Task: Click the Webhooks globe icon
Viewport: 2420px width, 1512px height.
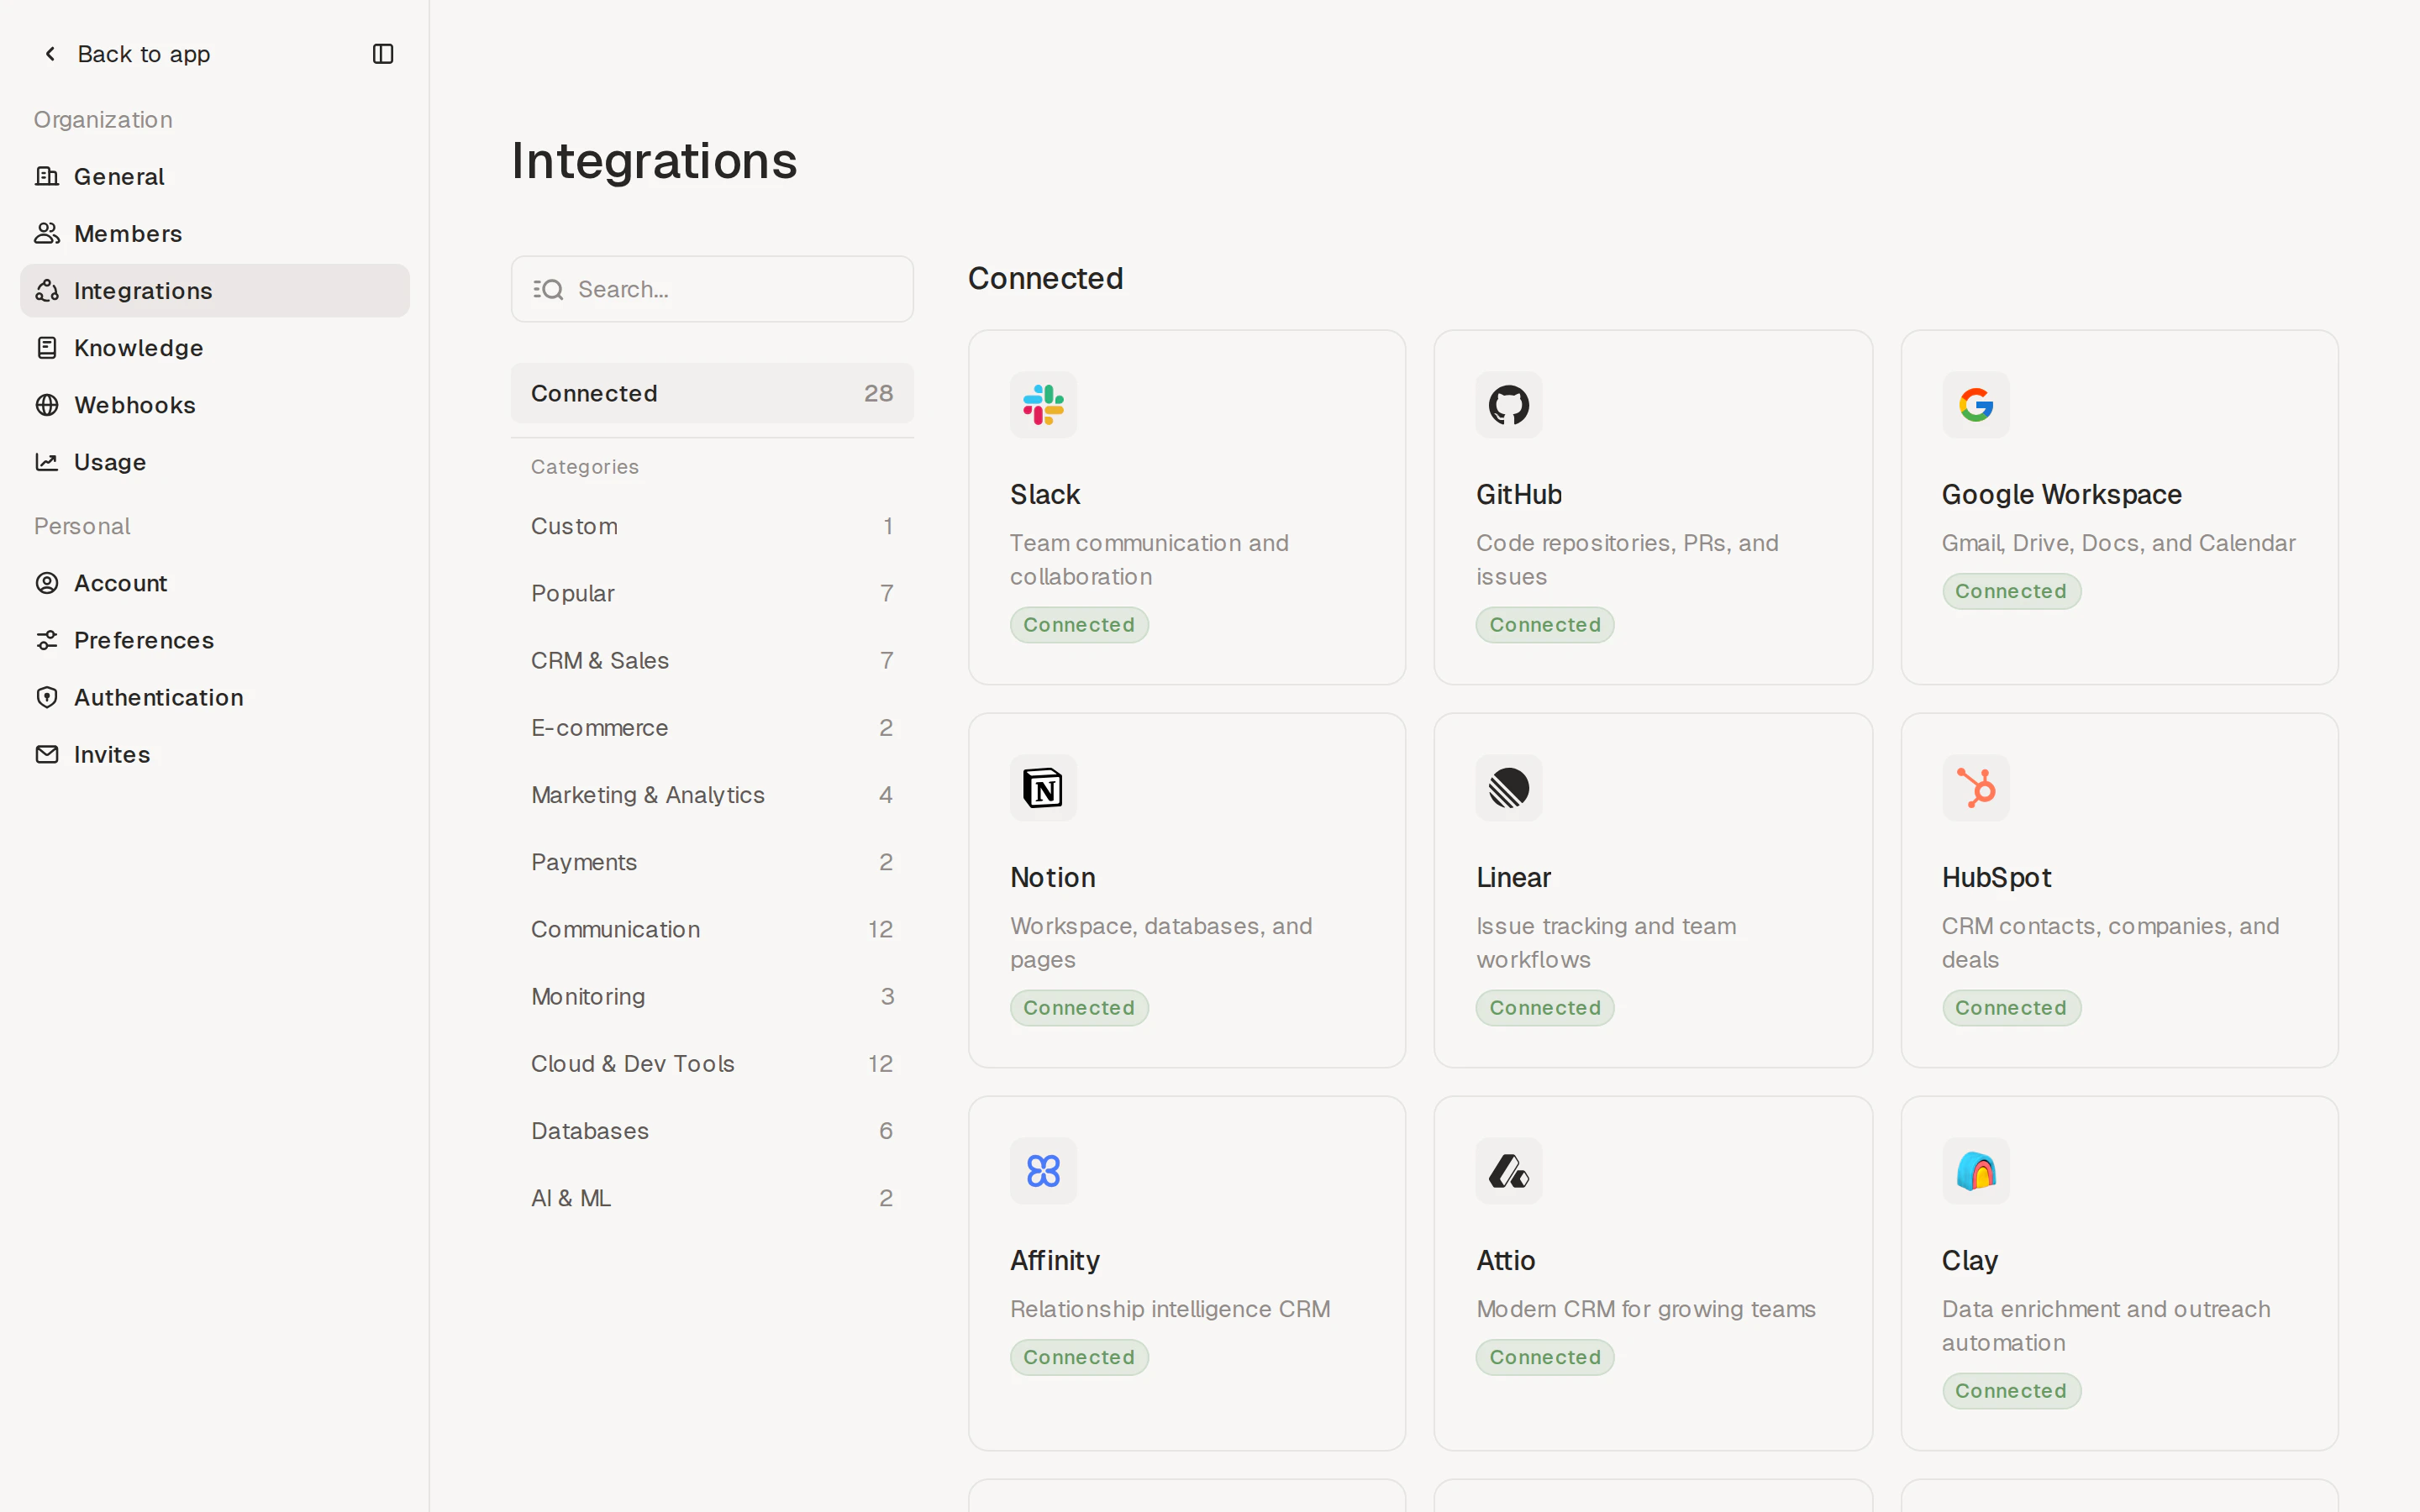Action: [x=47, y=404]
